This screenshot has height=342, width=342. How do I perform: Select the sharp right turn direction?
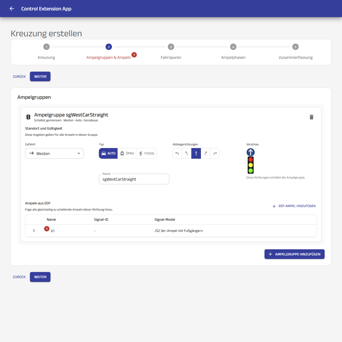(x=215, y=153)
